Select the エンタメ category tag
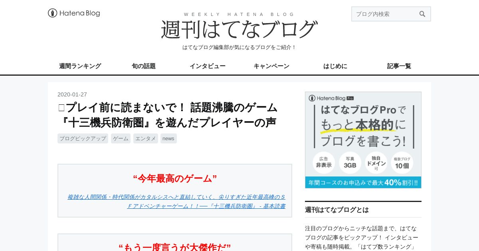This screenshot has height=251, width=479. [146, 138]
